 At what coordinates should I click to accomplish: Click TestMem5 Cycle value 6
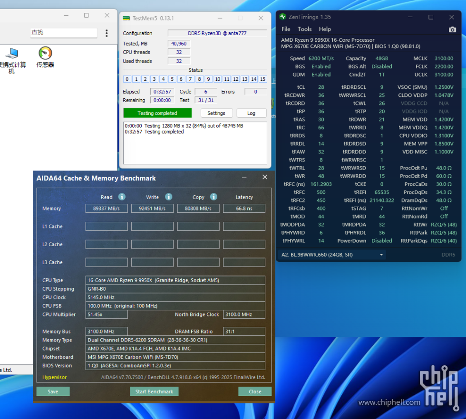[x=205, y=92]
